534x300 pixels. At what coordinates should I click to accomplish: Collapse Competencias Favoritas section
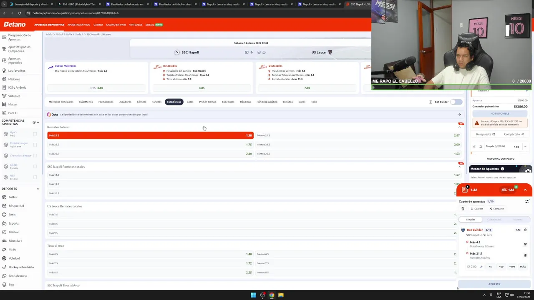[x=38, y=122]
